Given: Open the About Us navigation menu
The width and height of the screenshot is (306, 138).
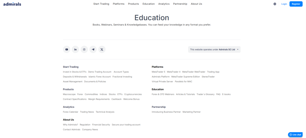Looking at the screenshot, I should [196, 4].
